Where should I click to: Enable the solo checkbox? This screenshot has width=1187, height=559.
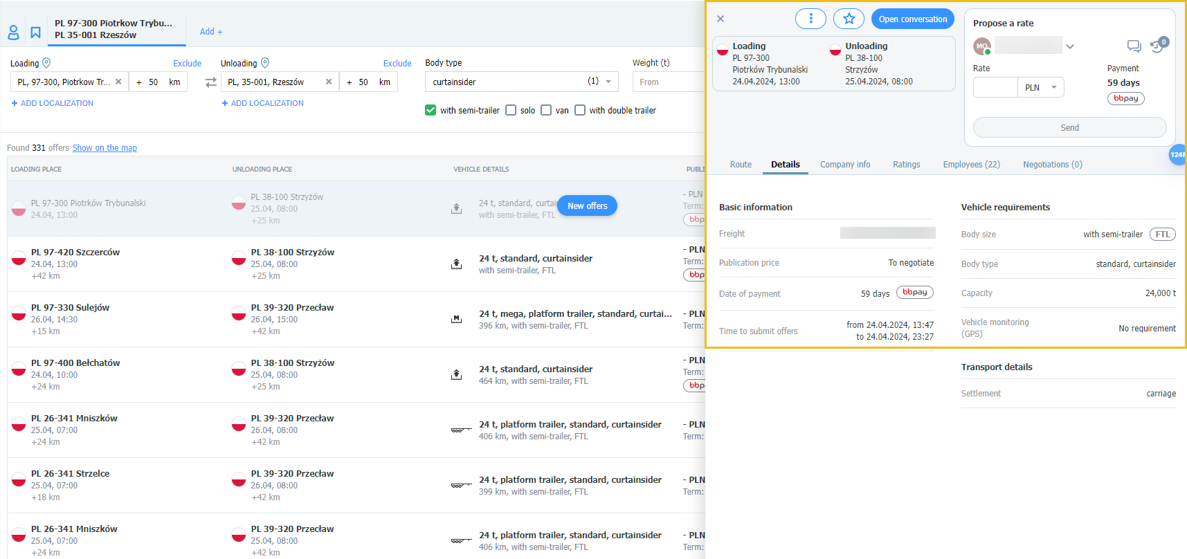(511, 110)
